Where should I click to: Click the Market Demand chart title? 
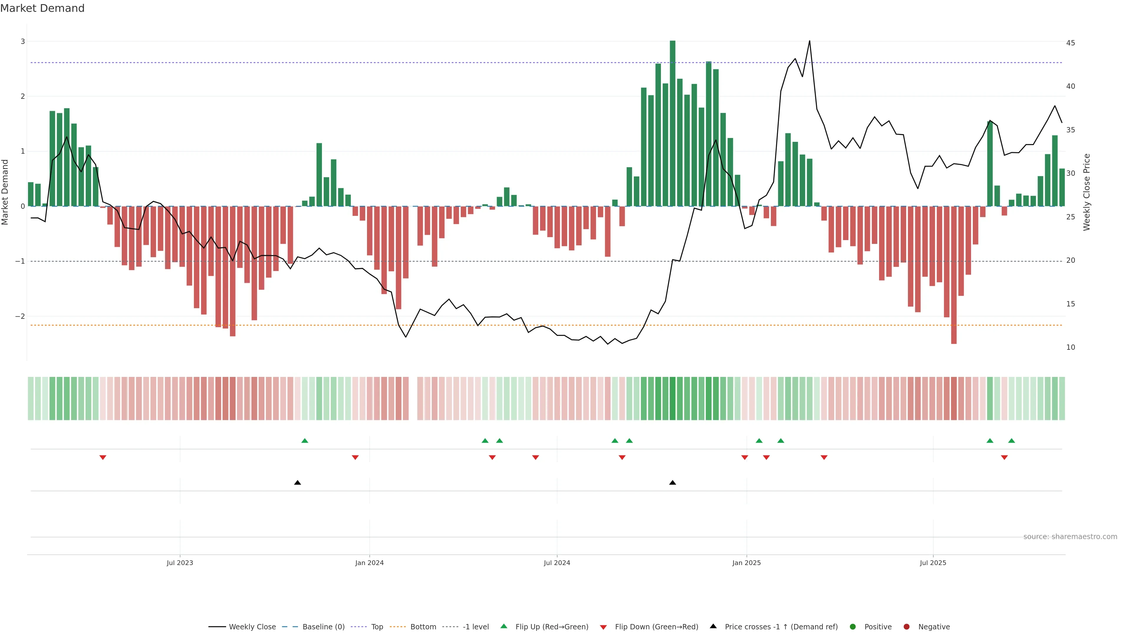pyautogui.click(x=42, y=8)
